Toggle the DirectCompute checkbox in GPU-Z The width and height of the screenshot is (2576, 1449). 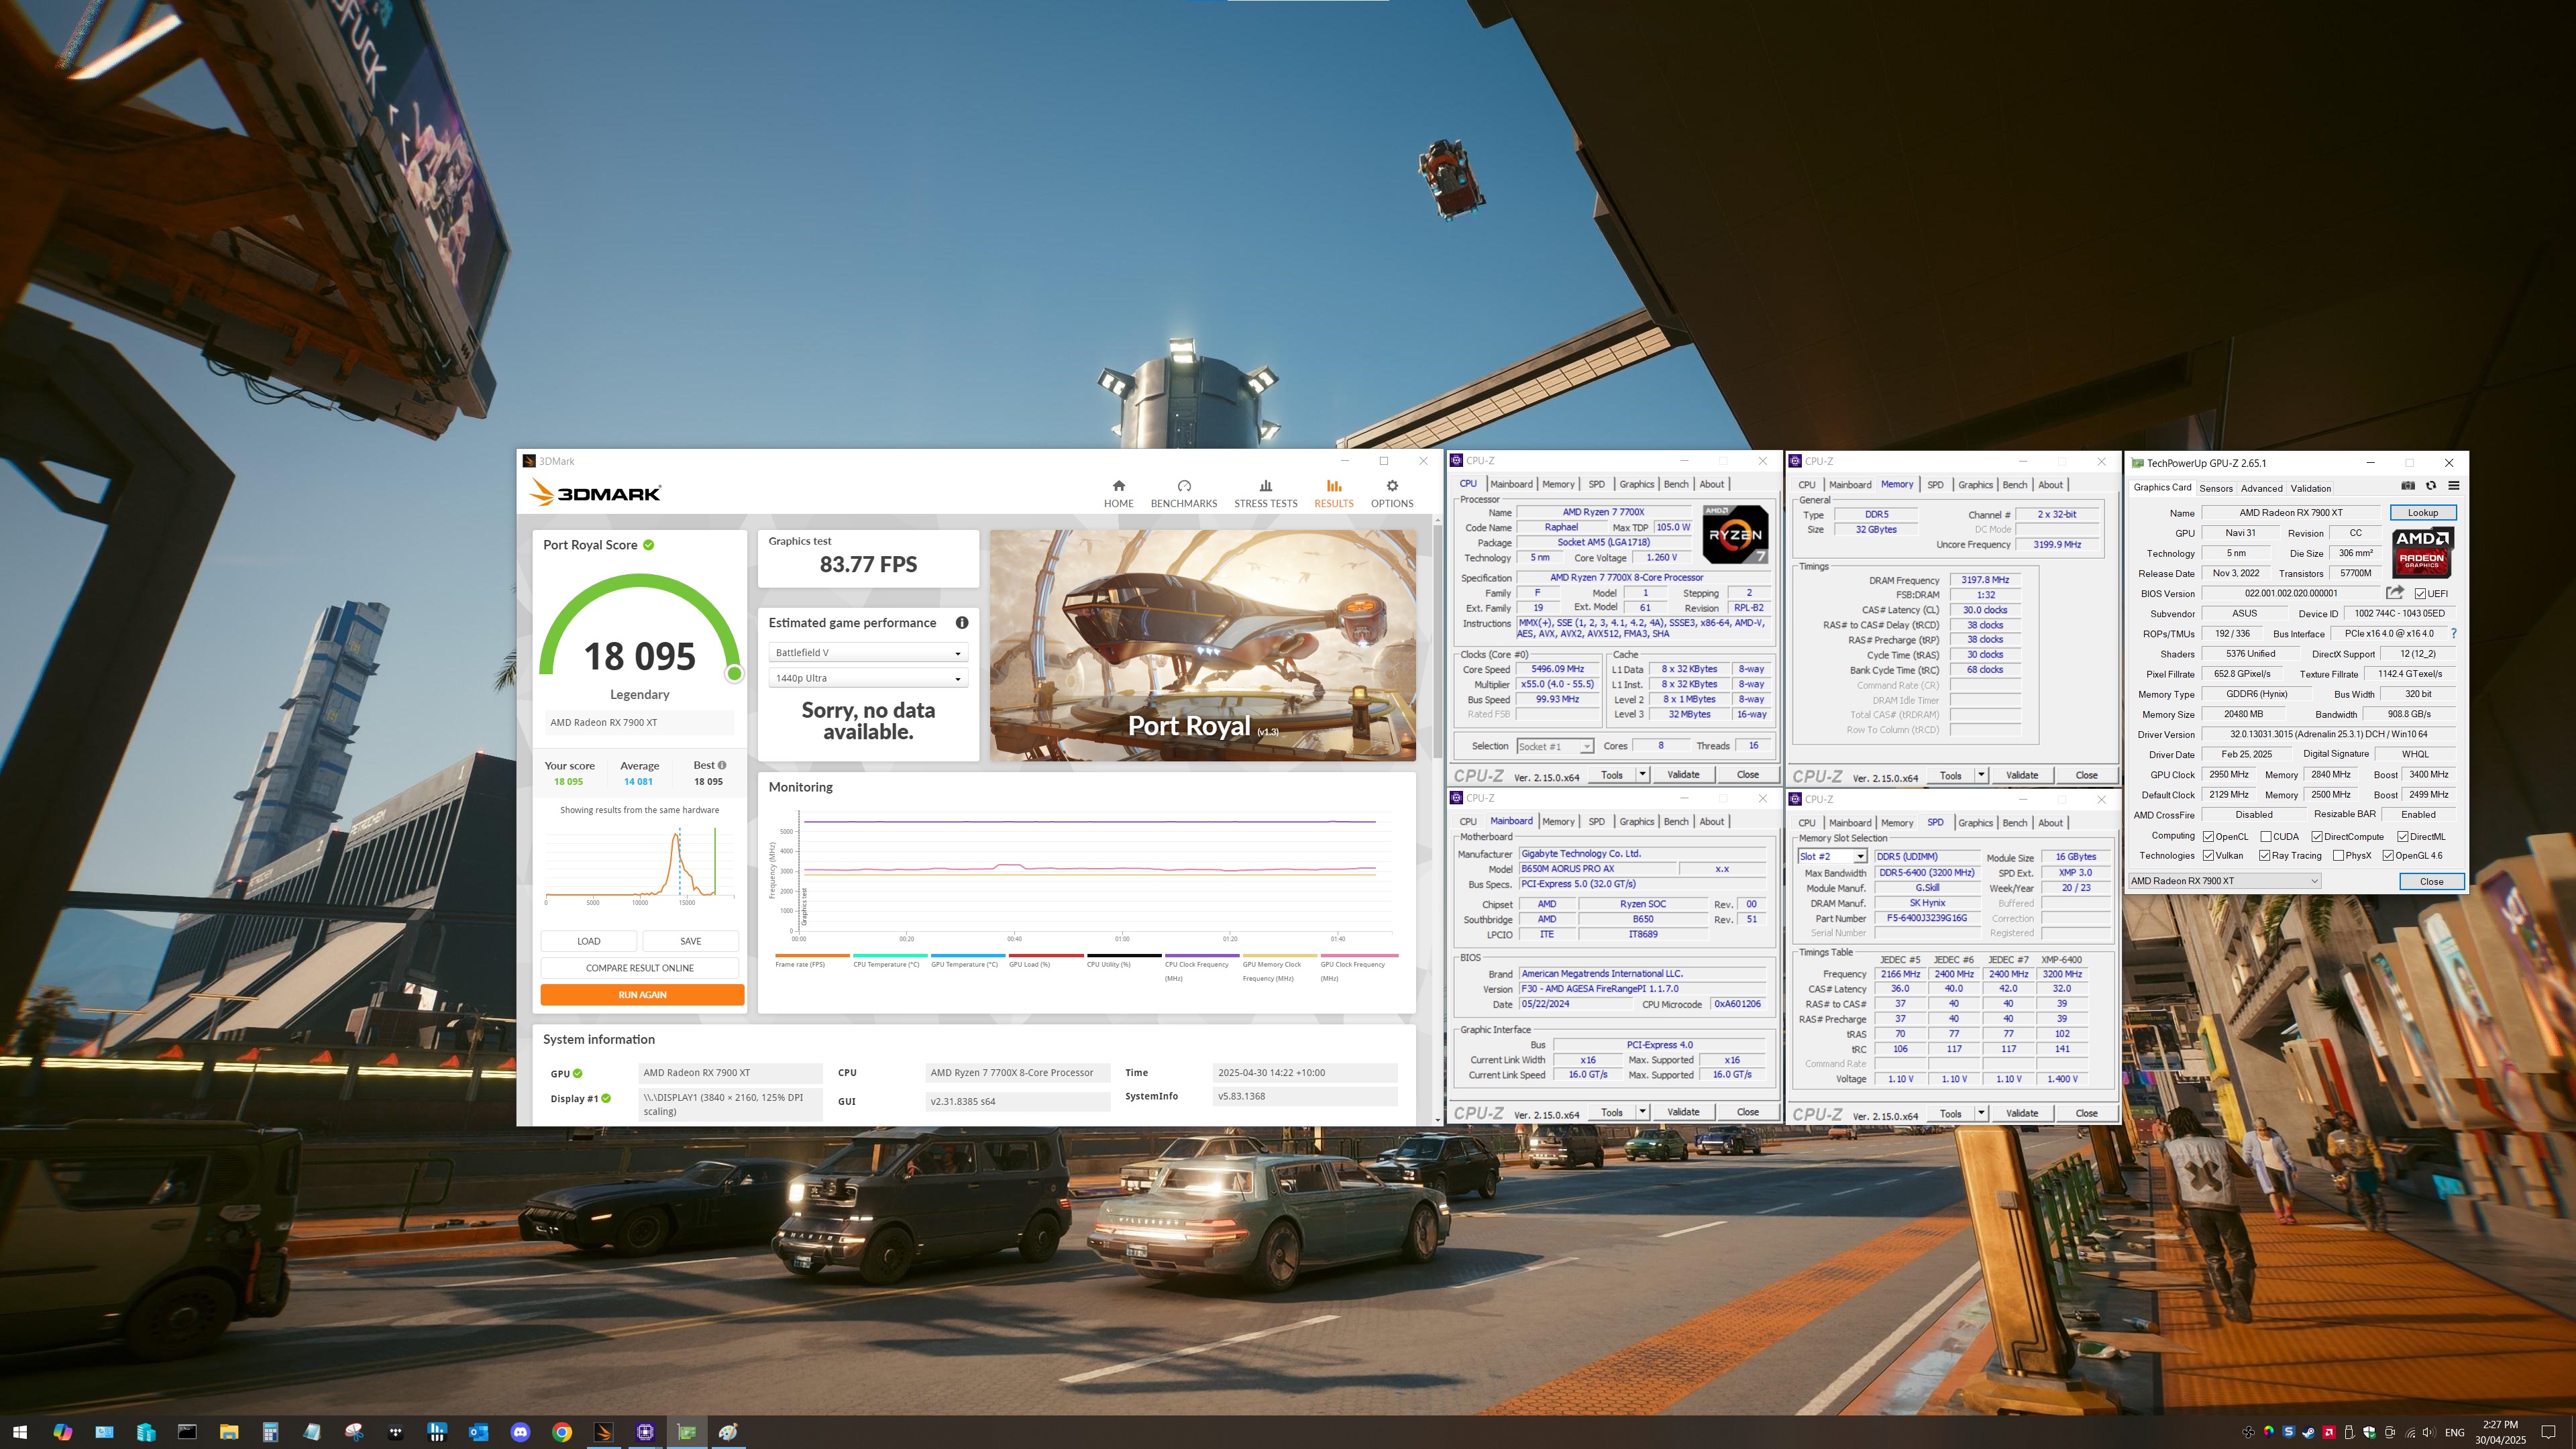(2316, 837)
